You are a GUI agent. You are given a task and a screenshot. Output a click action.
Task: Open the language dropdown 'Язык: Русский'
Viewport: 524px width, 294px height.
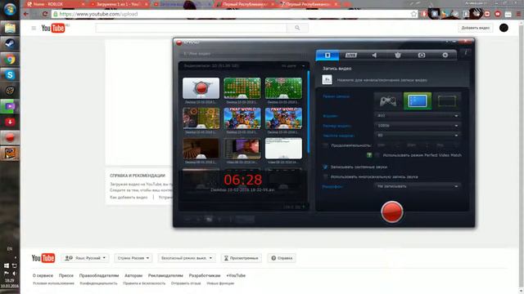[85, 258]
